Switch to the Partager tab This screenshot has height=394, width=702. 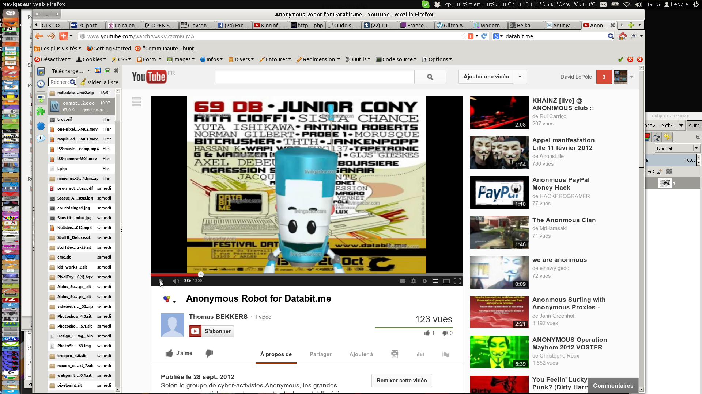[320, 354]
